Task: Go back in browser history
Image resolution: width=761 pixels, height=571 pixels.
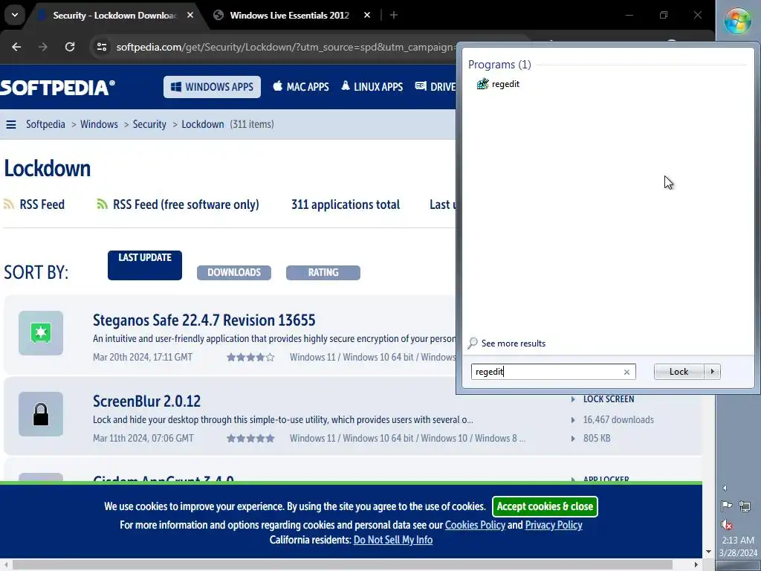Action: click(x=16, y=47)
